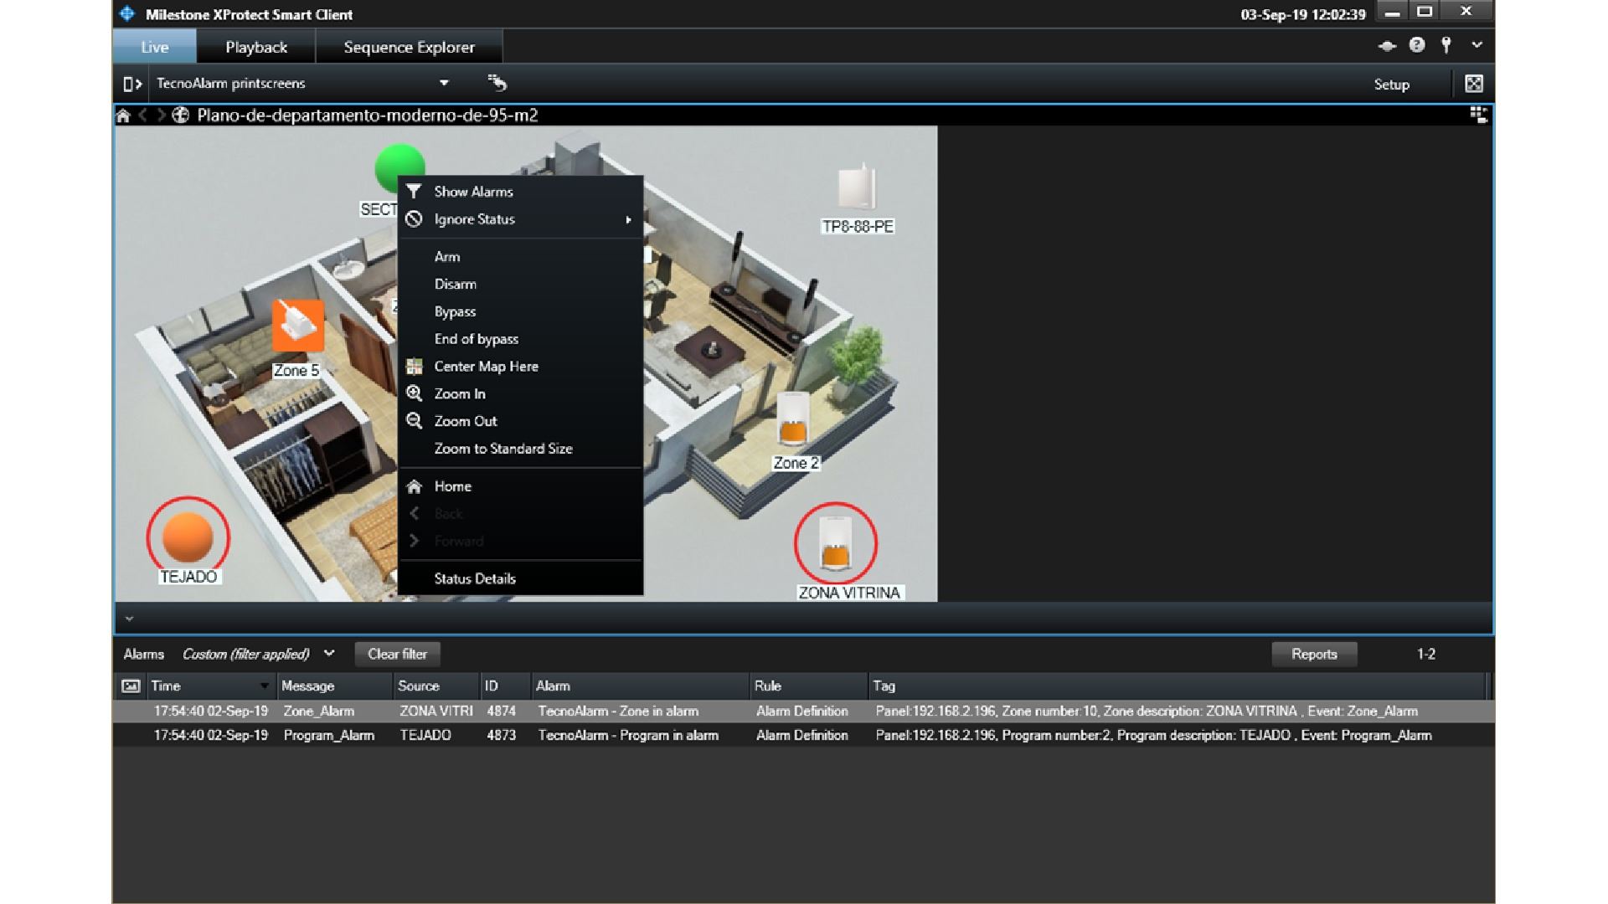Click the Source column header
Screen dimensions: 1608x904
point(436,686)
